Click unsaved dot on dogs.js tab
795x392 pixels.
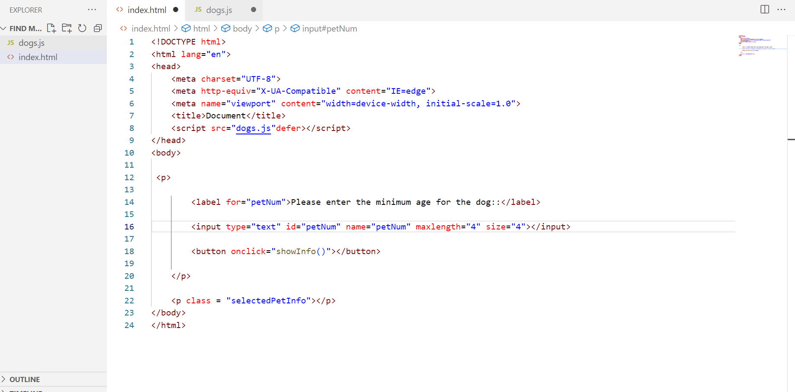[254, 10]
